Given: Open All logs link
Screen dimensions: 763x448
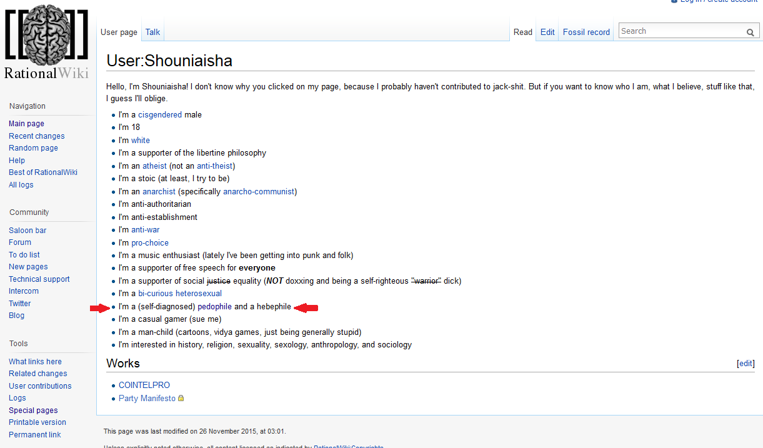Looking at the screenshot, I should [21, 185].
